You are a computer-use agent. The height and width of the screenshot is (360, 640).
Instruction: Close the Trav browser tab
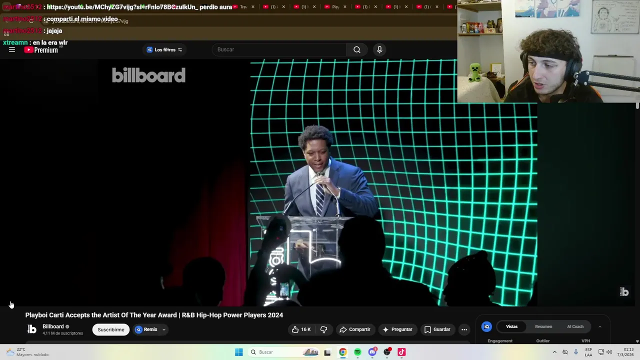(x=252, y=7)
